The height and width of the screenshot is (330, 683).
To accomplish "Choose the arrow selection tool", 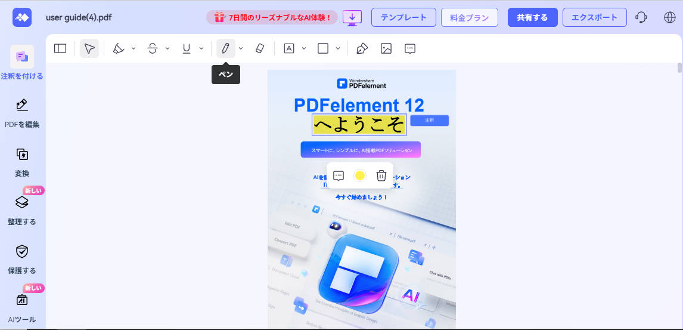I will coord(89,48).
